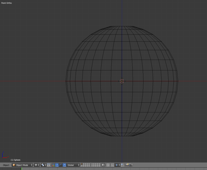Open snap element type selector
207x170 pixels.
[x=117, y=165]
